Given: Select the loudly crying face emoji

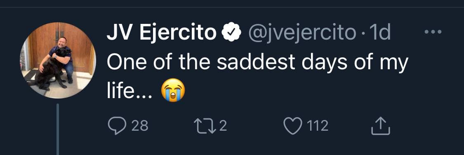Looking at the screenshot, I should coord(173,92).
